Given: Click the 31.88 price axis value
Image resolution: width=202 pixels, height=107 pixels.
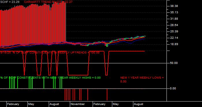Looking at the screenshot, I should coord(174,19).
